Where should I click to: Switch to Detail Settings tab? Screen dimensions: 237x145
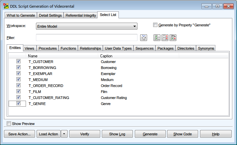[50, 15]
